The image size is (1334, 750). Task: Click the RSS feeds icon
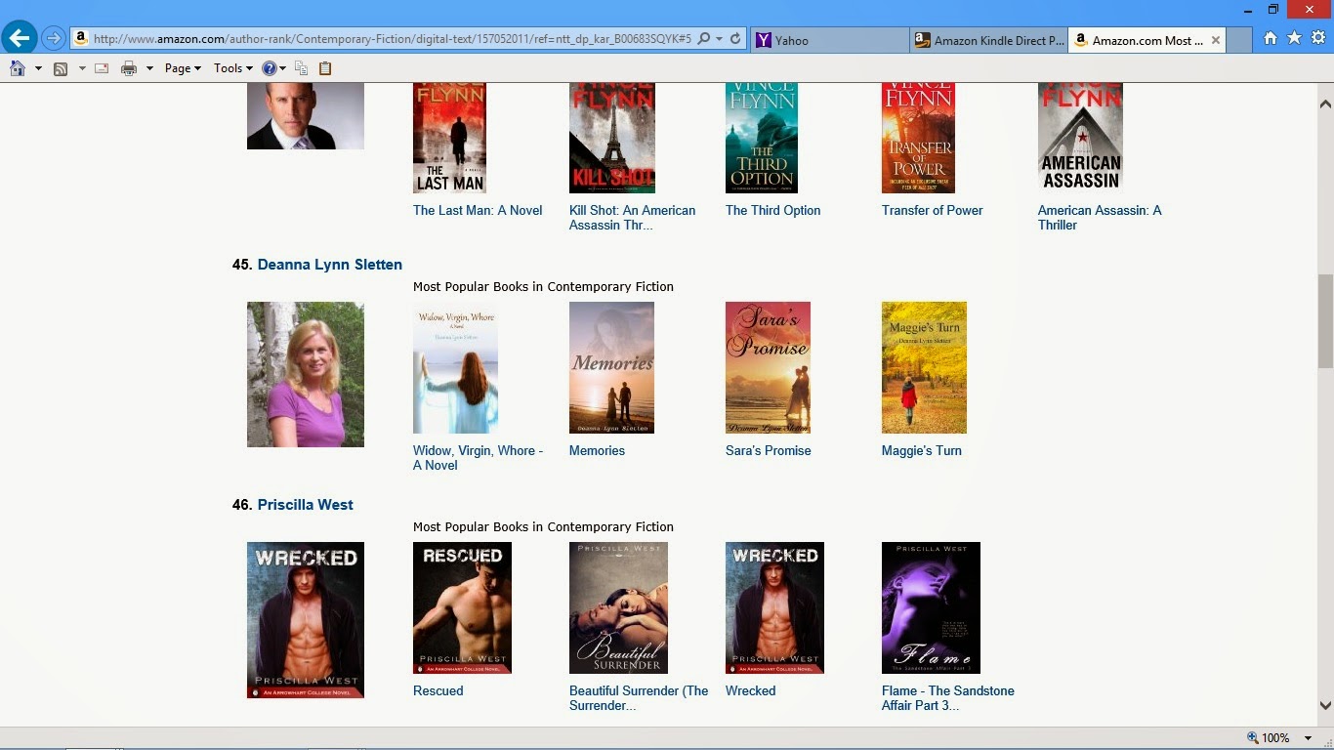[61, 68]
